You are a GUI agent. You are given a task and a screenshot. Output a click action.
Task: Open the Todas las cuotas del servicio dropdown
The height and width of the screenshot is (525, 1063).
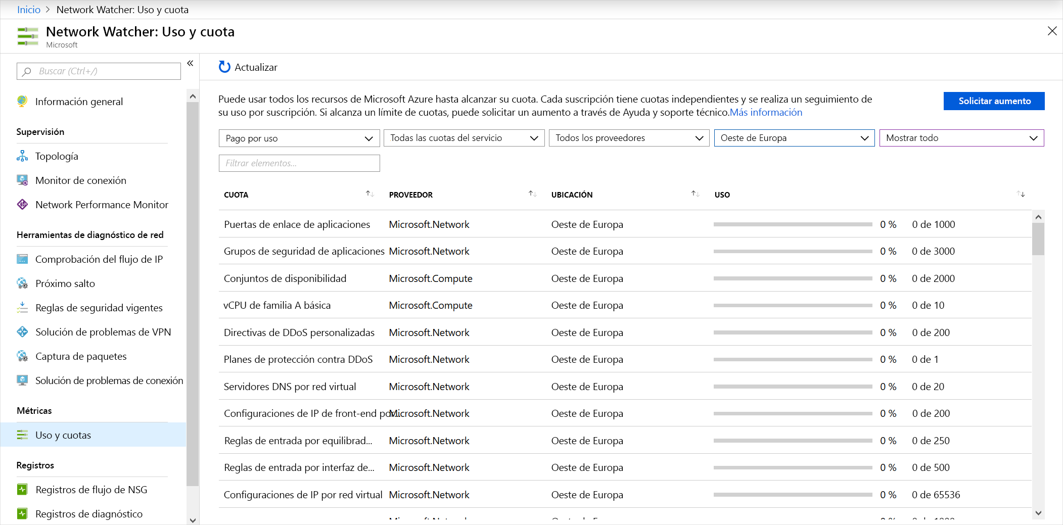point(464,138)
